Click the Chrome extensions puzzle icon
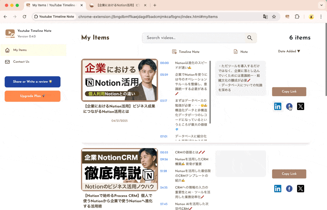This screenshot has height=210, width=327. pyautogui.click(x=297, y=17)
